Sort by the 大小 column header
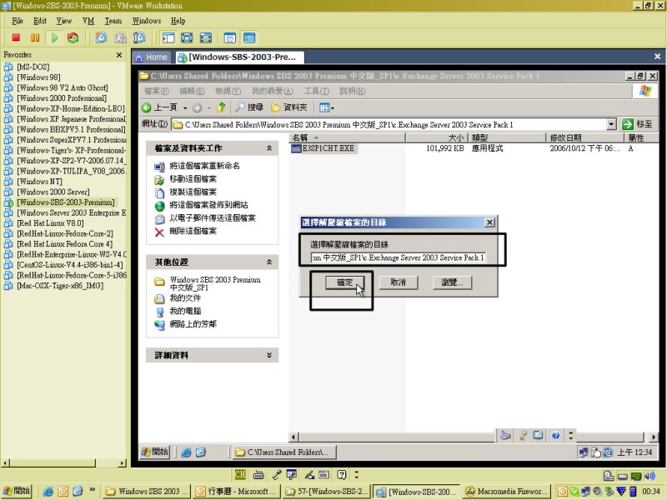Image resolution: width=667 pixels, height=500 pixels. click(436, 137)
